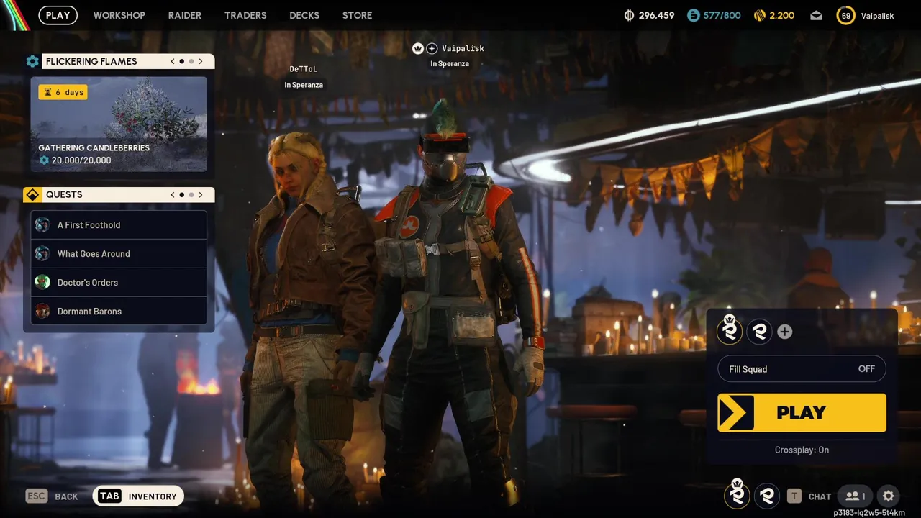The height and width of the screenshot is (518, 921).
Task: Select first Flickering Flames page dot
Action: tap(181, 61)
